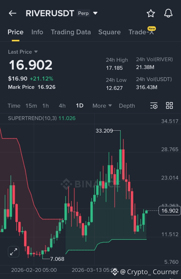This screenshot has height=279, width=181.
Task: Open the Square tab
Action: pos(109,32)
